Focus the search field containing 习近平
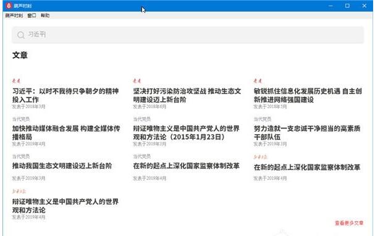Viewport: 375px width, 236px height. (188, 35)
